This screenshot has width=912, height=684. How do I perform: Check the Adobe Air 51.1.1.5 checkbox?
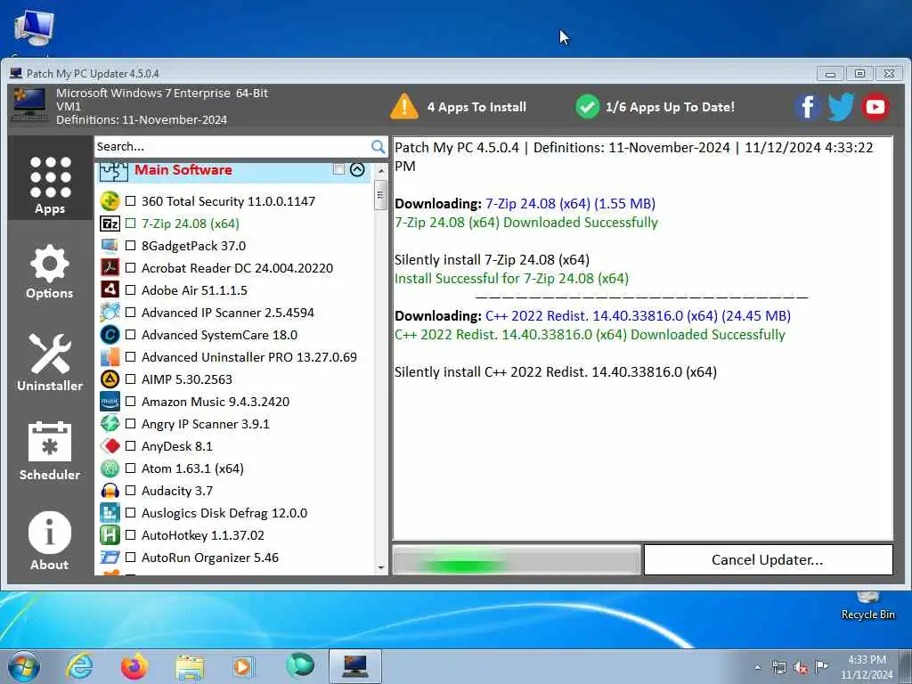(130, 289)
